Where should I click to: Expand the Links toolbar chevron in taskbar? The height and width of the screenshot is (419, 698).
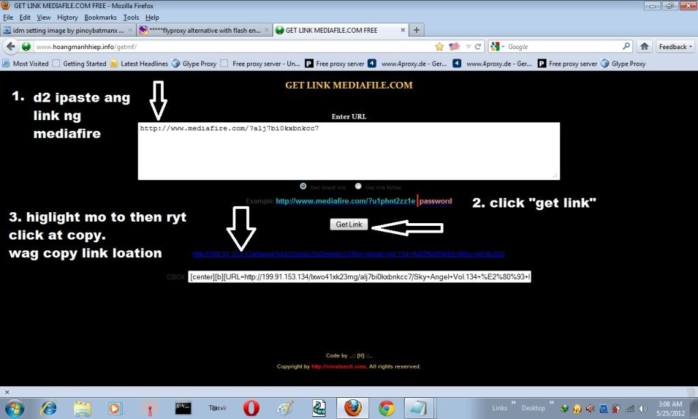point(513,402)
